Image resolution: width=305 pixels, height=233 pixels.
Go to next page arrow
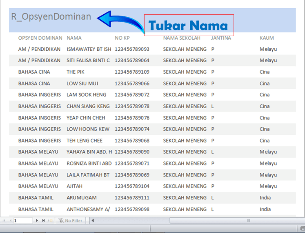37,221
